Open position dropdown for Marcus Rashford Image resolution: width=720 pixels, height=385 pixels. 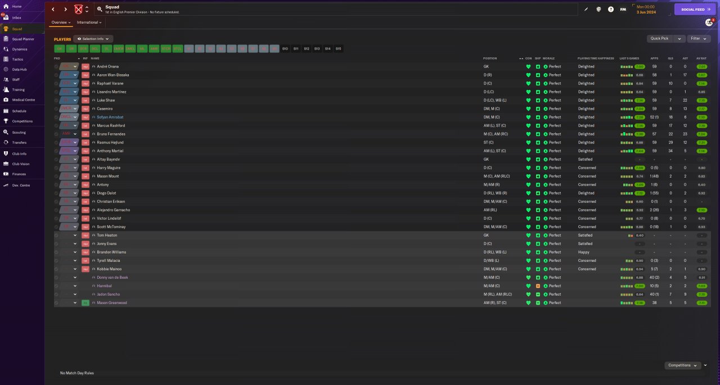point(75,125)
